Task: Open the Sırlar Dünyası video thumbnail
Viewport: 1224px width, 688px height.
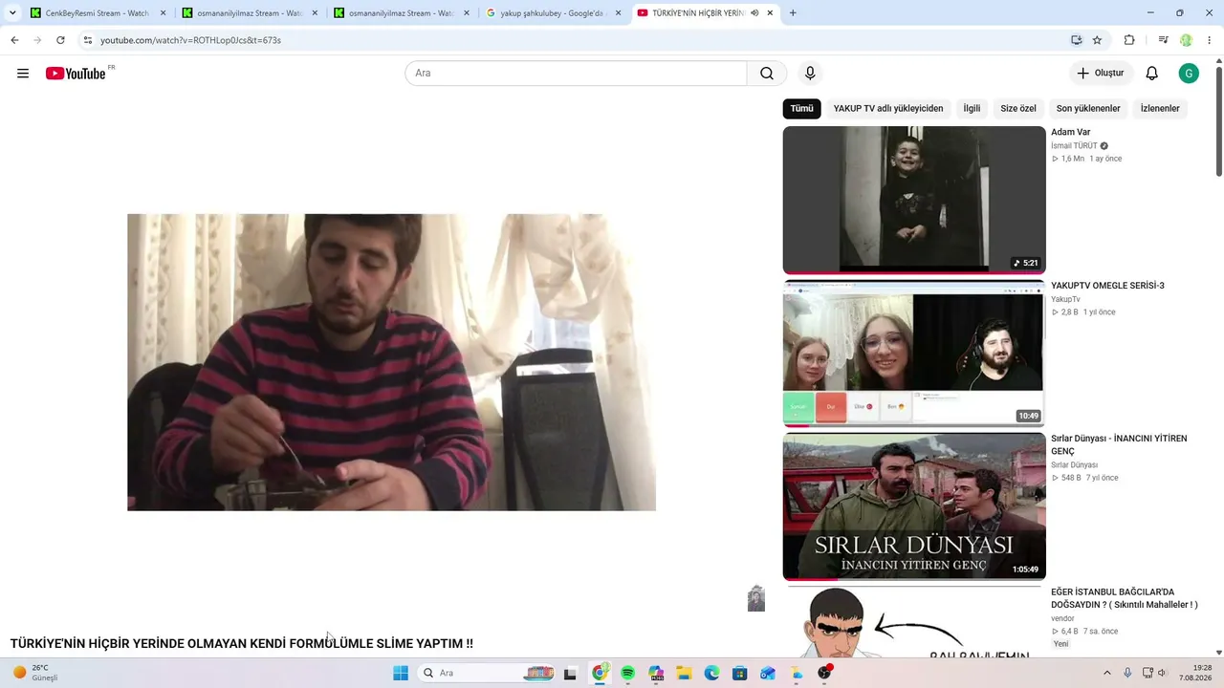Action: (914, 506)
